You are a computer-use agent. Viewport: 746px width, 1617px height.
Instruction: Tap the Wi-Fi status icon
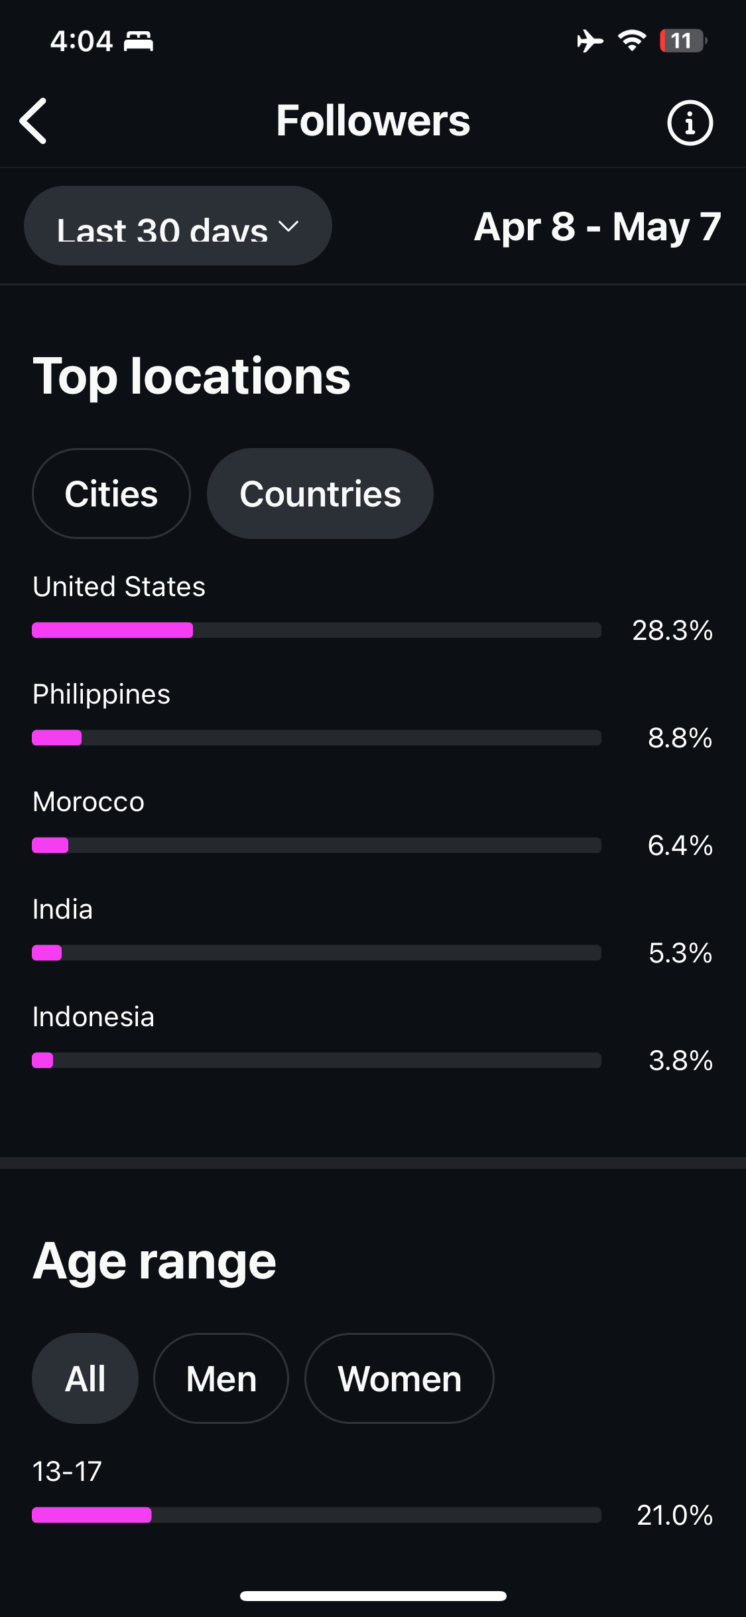[x=632, y=41]
